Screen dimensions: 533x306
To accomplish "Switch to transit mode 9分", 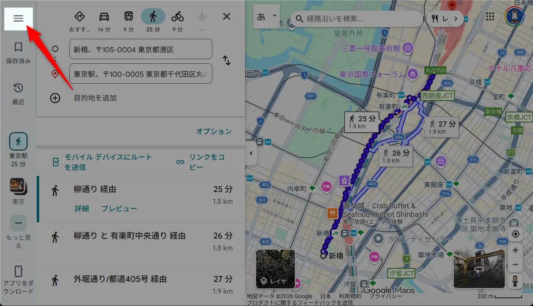I will click(x=129, y=20).
